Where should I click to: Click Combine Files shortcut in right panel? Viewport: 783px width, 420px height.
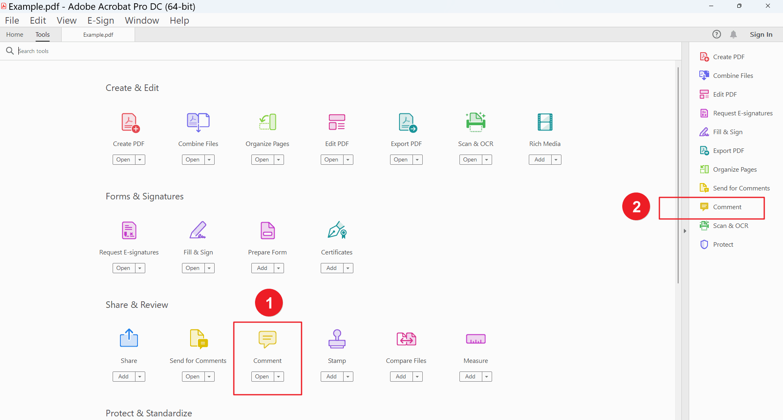click(727, 75)
